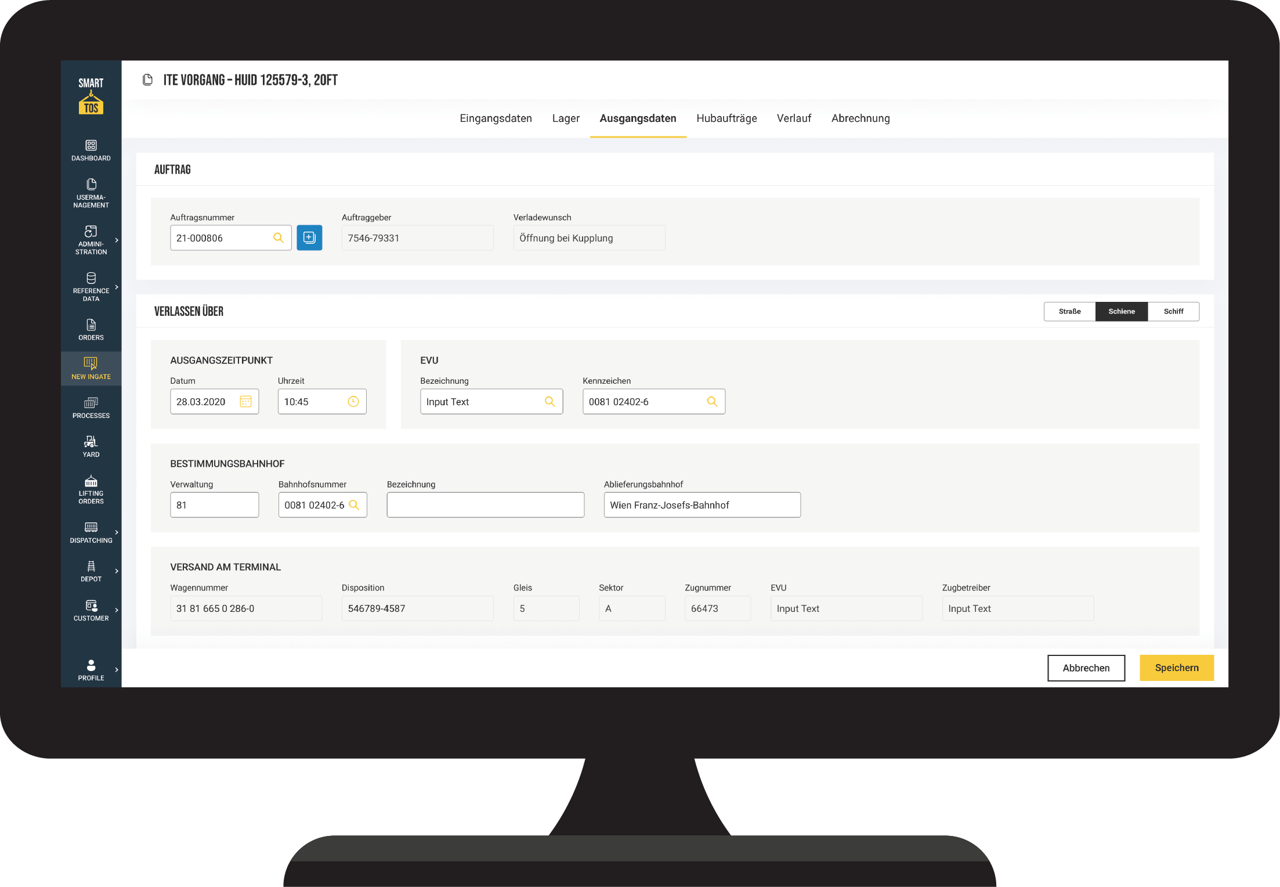The image size is (1280, 887).
Task: Click the Auftragsnummer input field
Action: click(230, 238)
